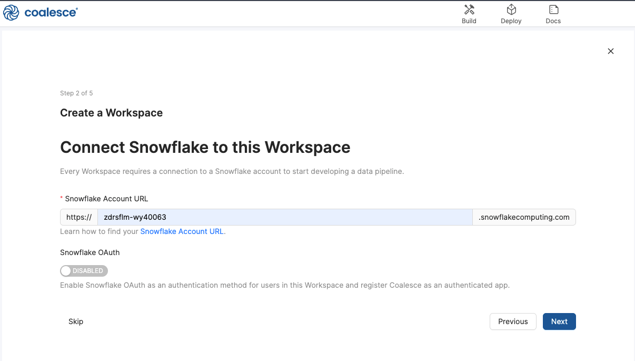Click the .snowflakecomputing.com suffix segment

pos(523,217)
